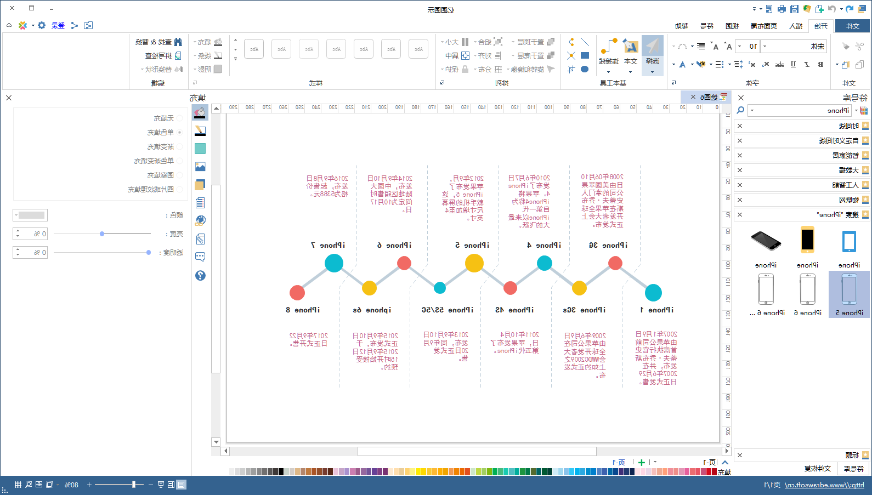Expand 线条 line dropdown in style group
872x495 pixels.
coord(207,55)
